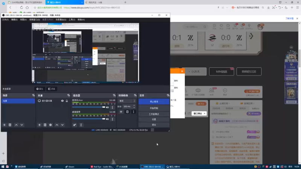Mute the Mic/Aux speaker icon
301x169 pixels.
tap(108, 107)
